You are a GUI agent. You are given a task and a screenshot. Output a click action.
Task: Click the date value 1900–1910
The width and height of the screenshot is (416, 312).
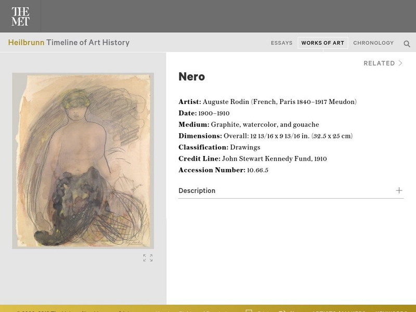pos(214,113)
